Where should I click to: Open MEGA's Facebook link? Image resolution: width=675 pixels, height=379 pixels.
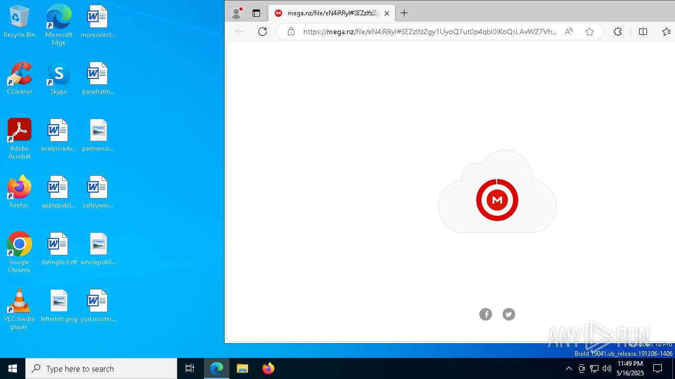pos(486,314)
